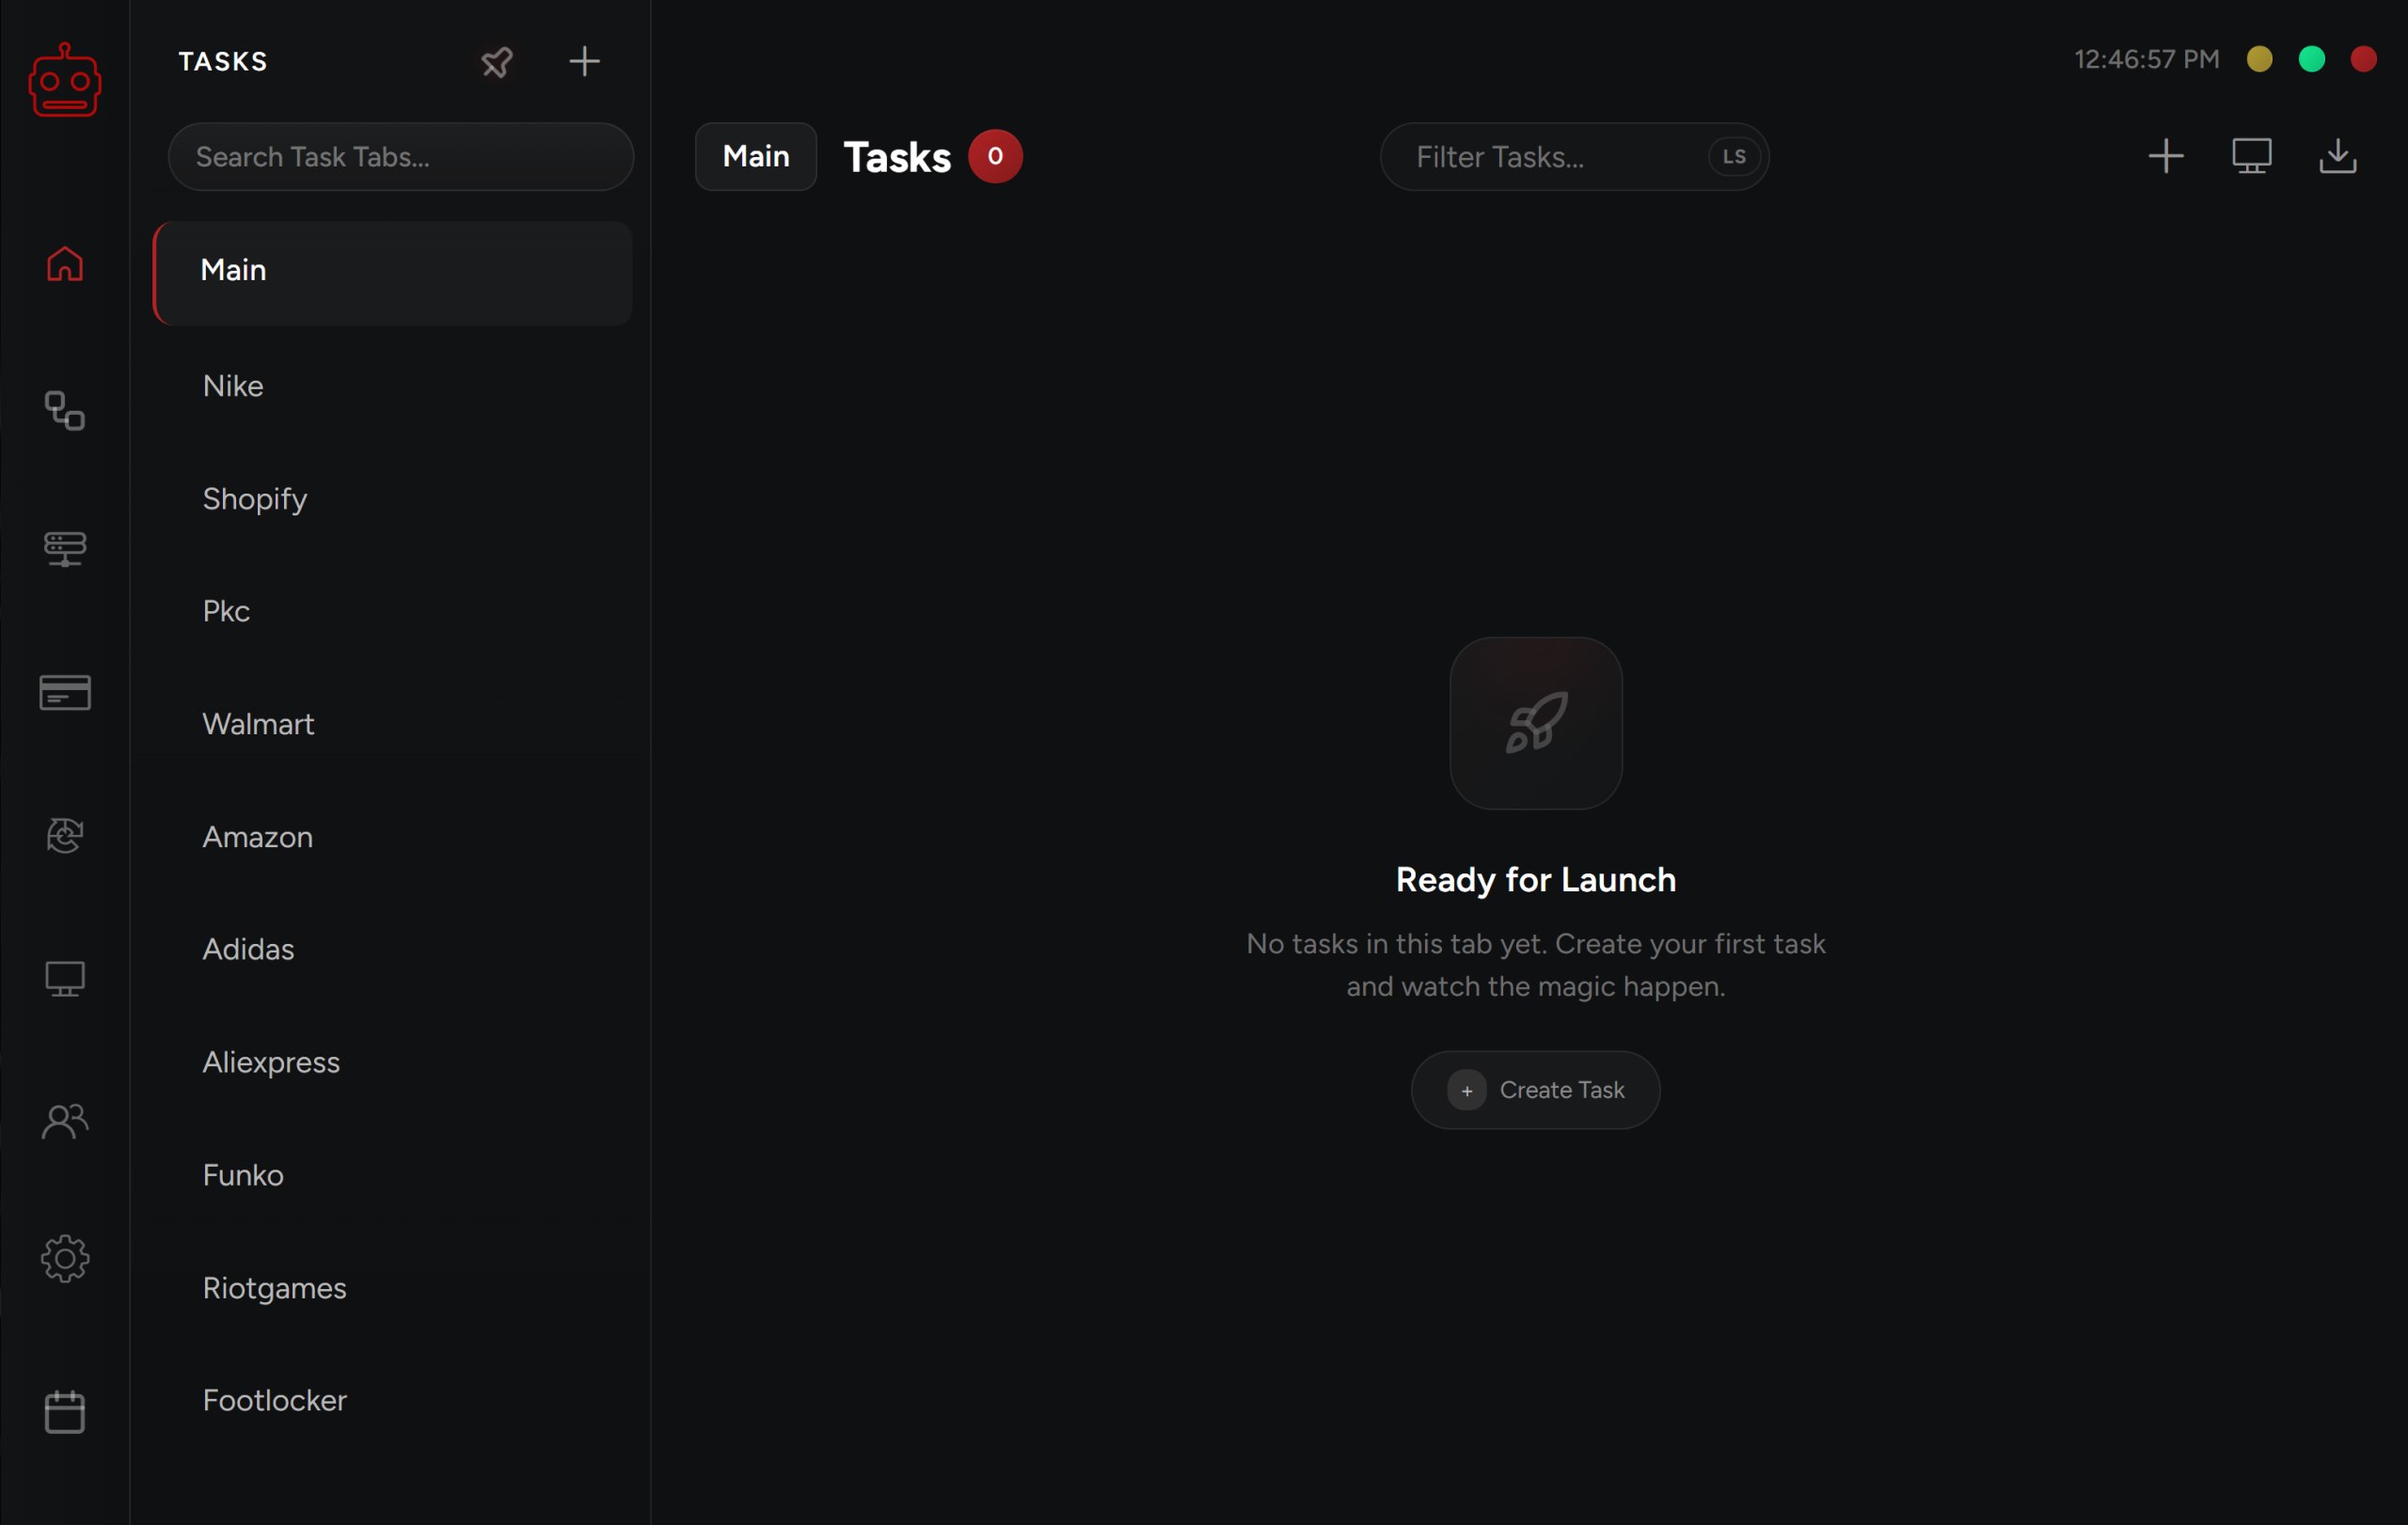Click the monitor icon in top toolbar

click(2251, 157)
